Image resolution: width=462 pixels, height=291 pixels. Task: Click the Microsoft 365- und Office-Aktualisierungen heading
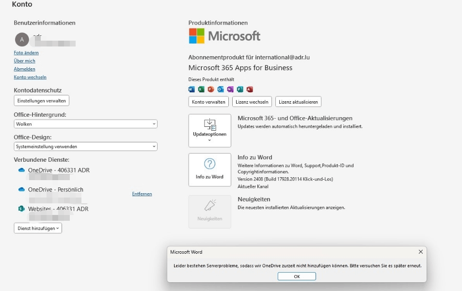click(295, 118)
